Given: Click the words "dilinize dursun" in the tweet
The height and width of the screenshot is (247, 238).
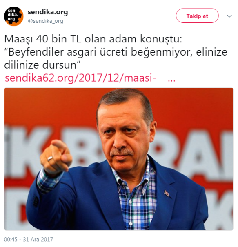Looking at the screenshot, I should click(x=40, y=65).
